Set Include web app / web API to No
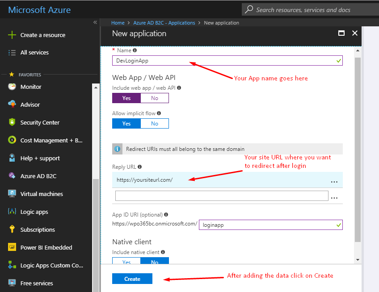This screenshot has height=292, width=379. 155,98
